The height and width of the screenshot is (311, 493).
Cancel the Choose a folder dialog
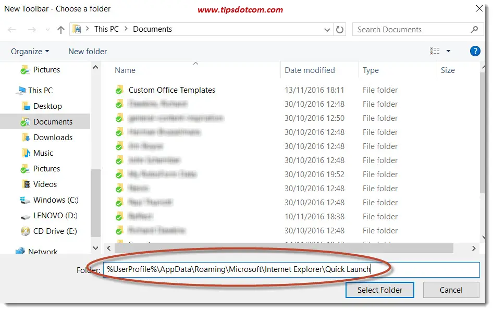451,290
